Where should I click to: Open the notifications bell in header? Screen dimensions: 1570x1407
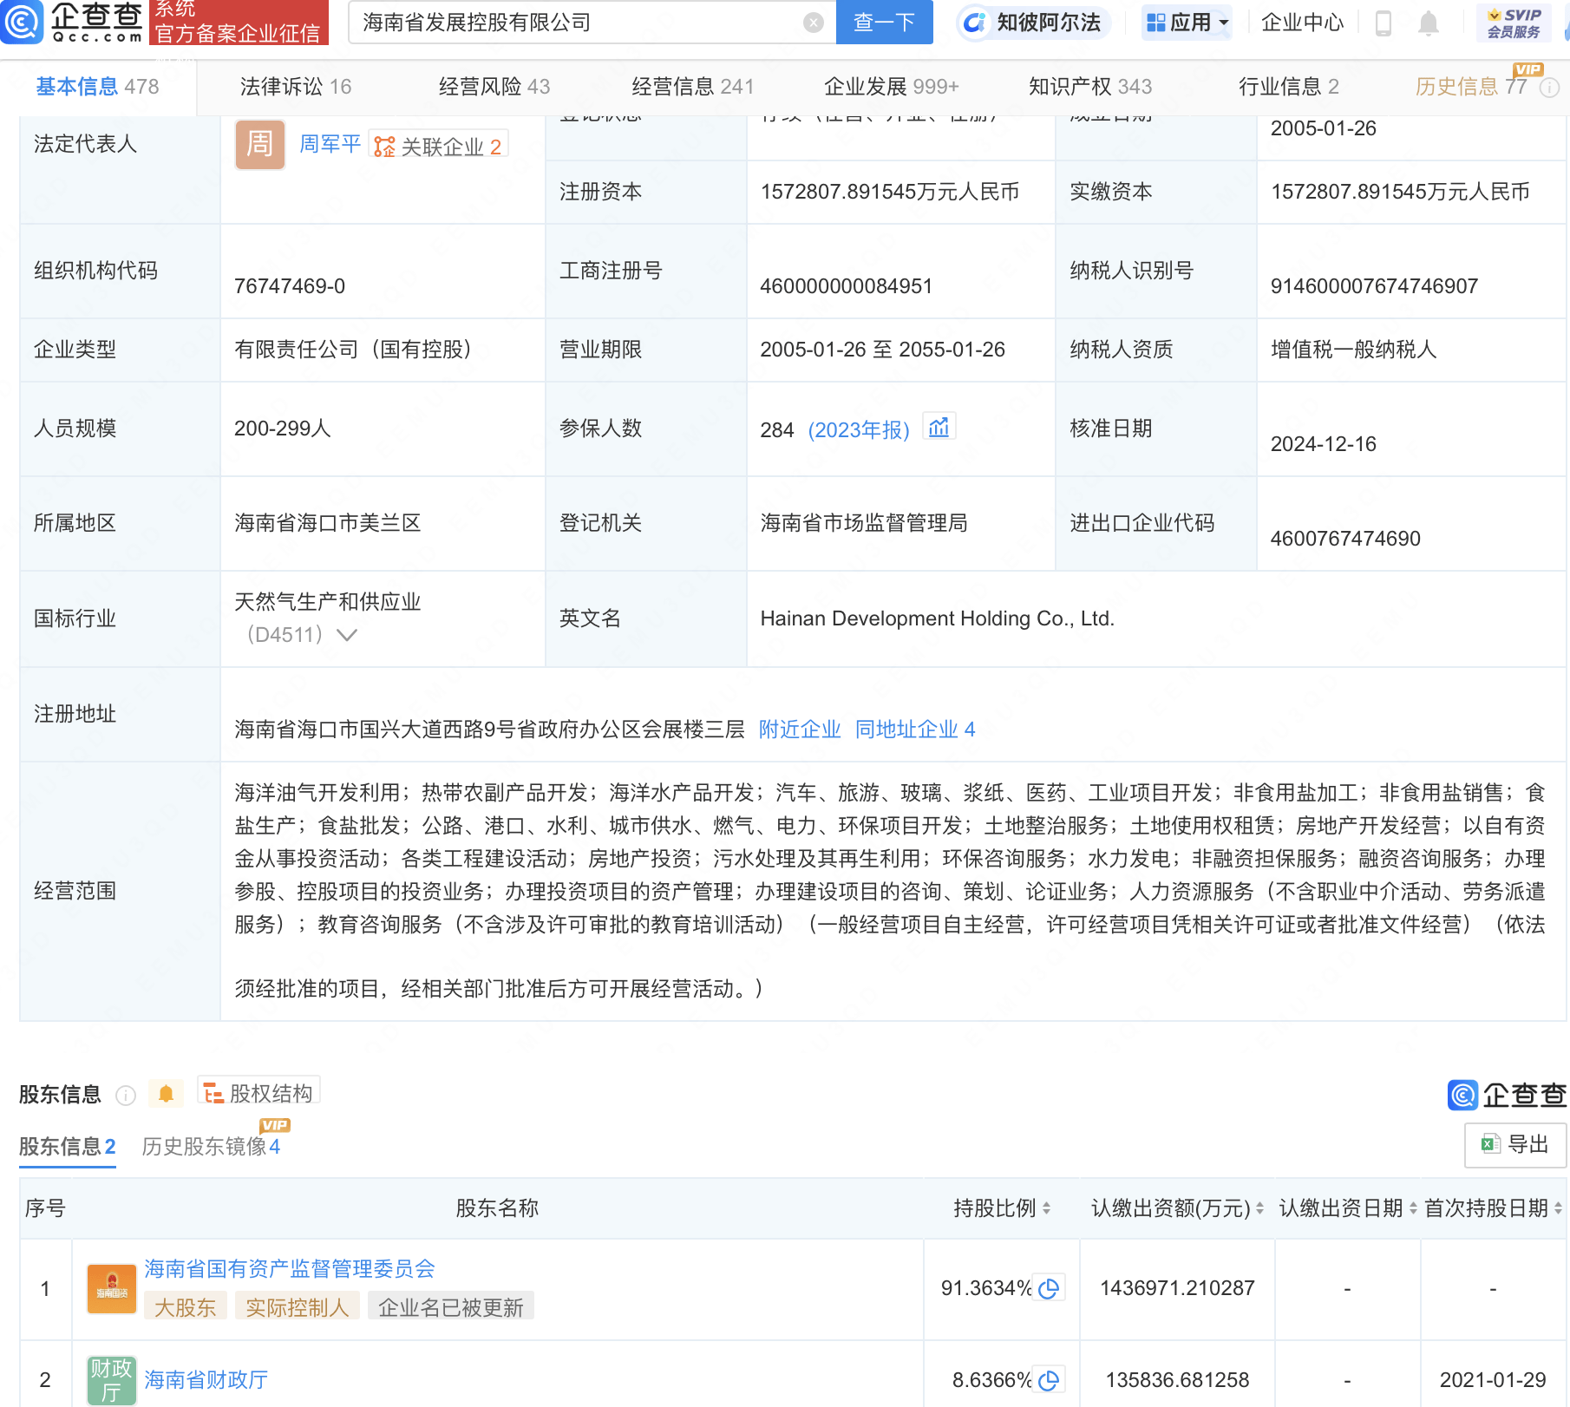1428,23
